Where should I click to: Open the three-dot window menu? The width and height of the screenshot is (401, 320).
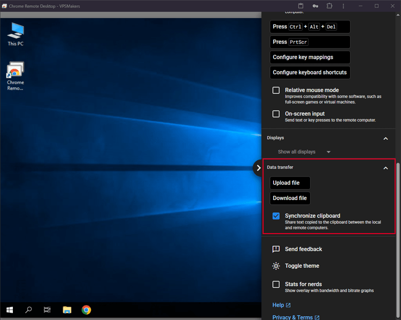coord(343,6)
